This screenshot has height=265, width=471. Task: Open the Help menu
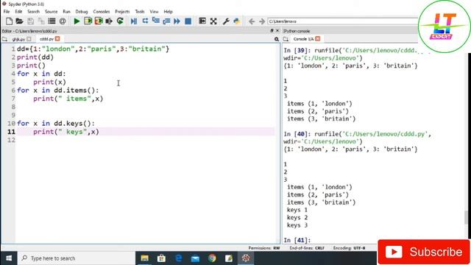169,12
